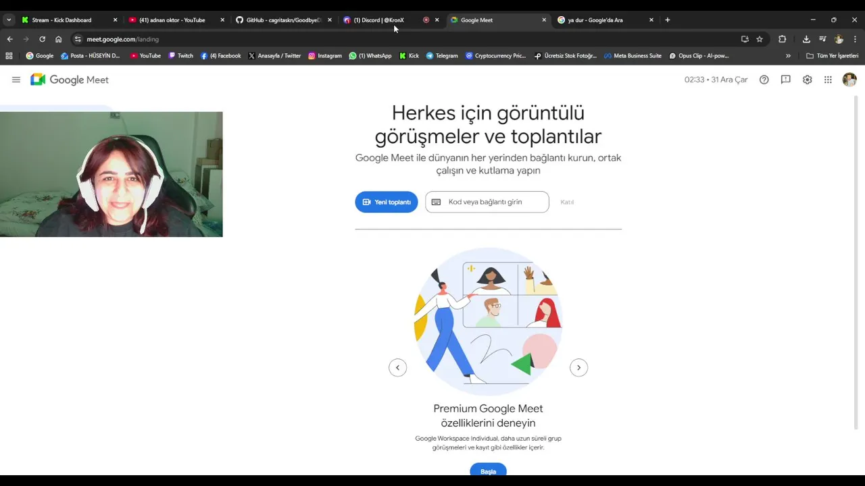The height and width of the screenshot is (486, 865).
Task: Open the Opus Clip bookmark
Action: point(699,56)
